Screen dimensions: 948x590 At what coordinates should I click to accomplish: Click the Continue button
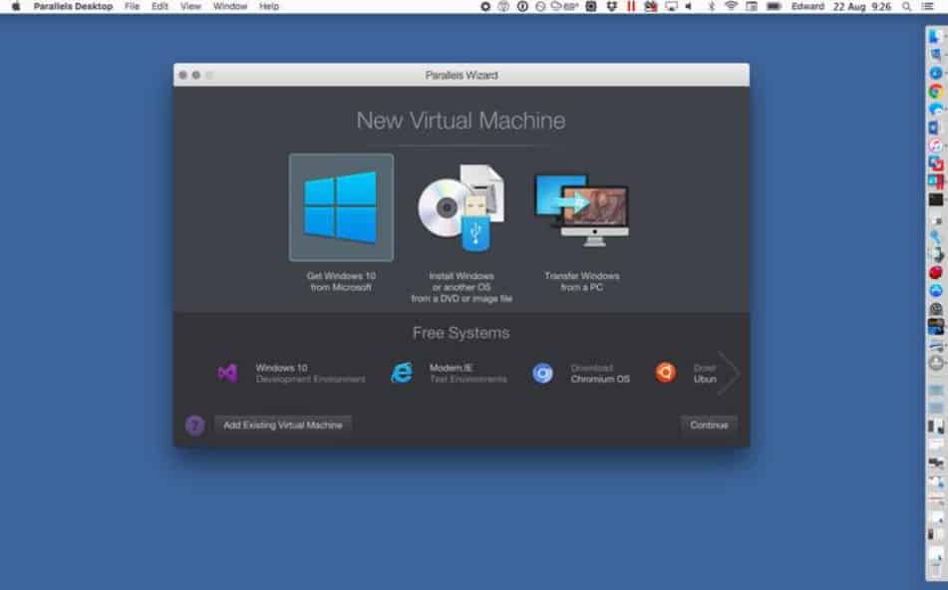(709, 425)
